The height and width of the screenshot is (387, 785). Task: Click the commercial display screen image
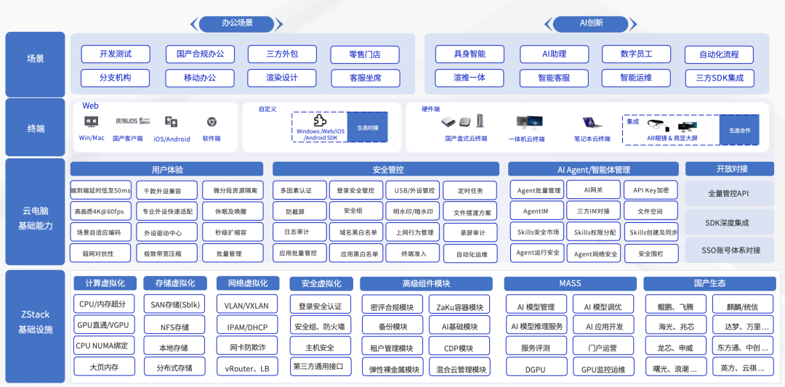pos(688,127)
